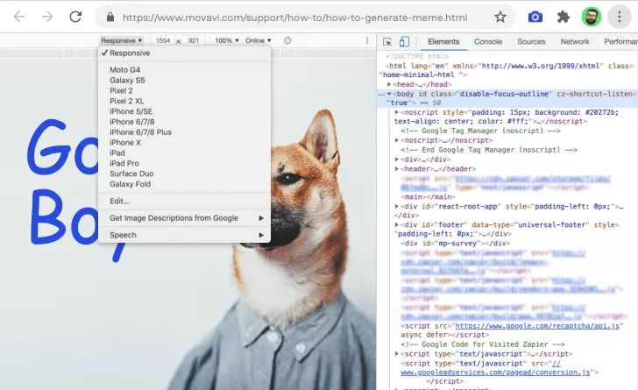Viewport: 638px width, 390px height.
Task: Expand the noscript style padding node
Action: tap(397, 112)
